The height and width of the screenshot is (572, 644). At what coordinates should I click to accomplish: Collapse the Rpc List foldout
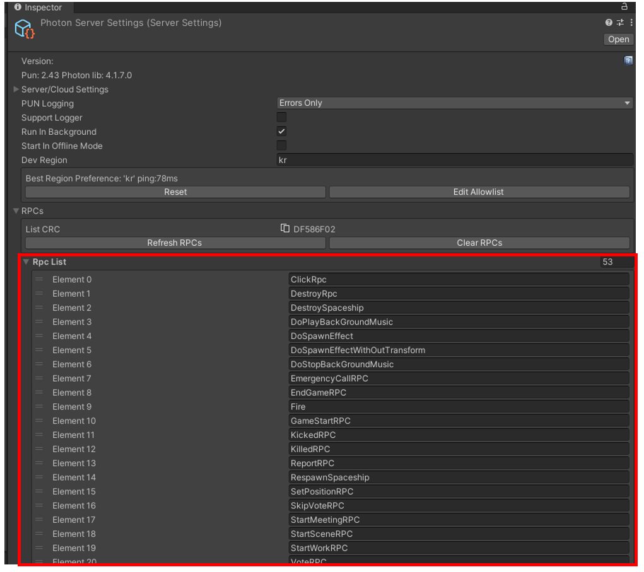(26, 262)
